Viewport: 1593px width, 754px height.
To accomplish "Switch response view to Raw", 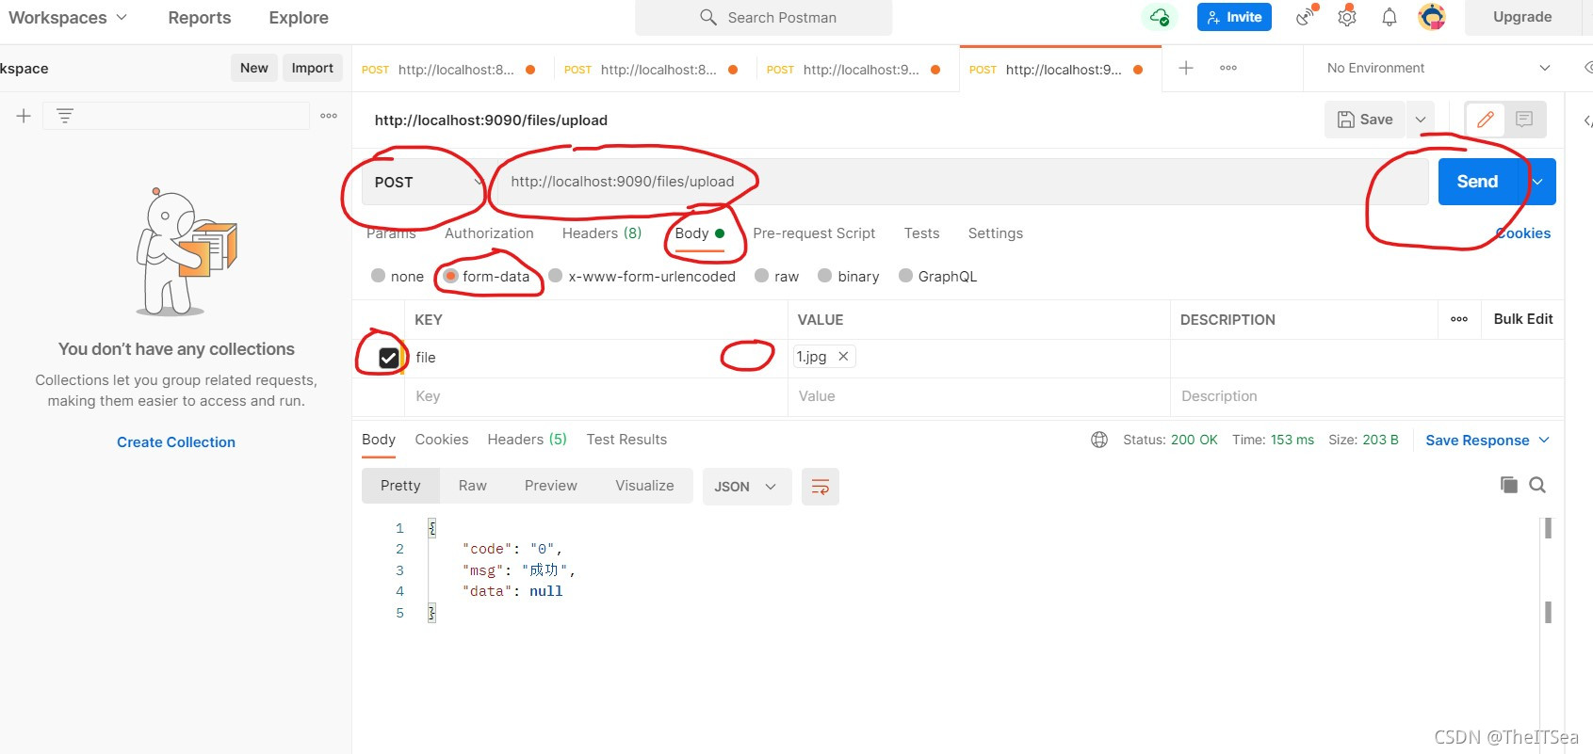I will pyautogui.click(x=473, y=486).
